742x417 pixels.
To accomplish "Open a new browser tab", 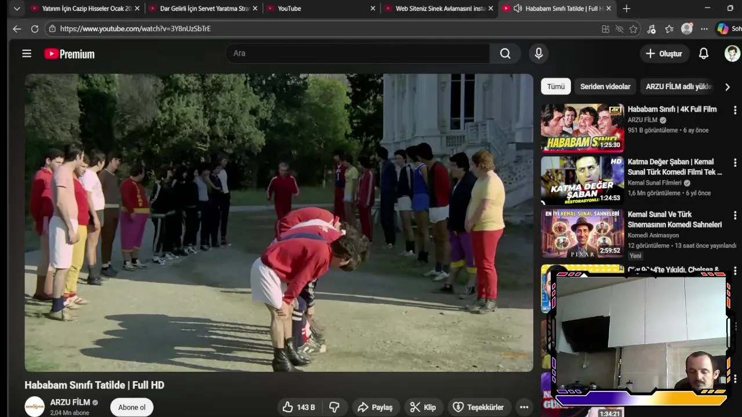I will coord(626,9).
